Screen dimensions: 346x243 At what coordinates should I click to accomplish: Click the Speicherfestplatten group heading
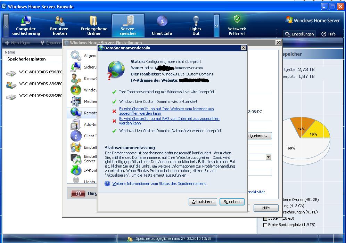[26, 59]
